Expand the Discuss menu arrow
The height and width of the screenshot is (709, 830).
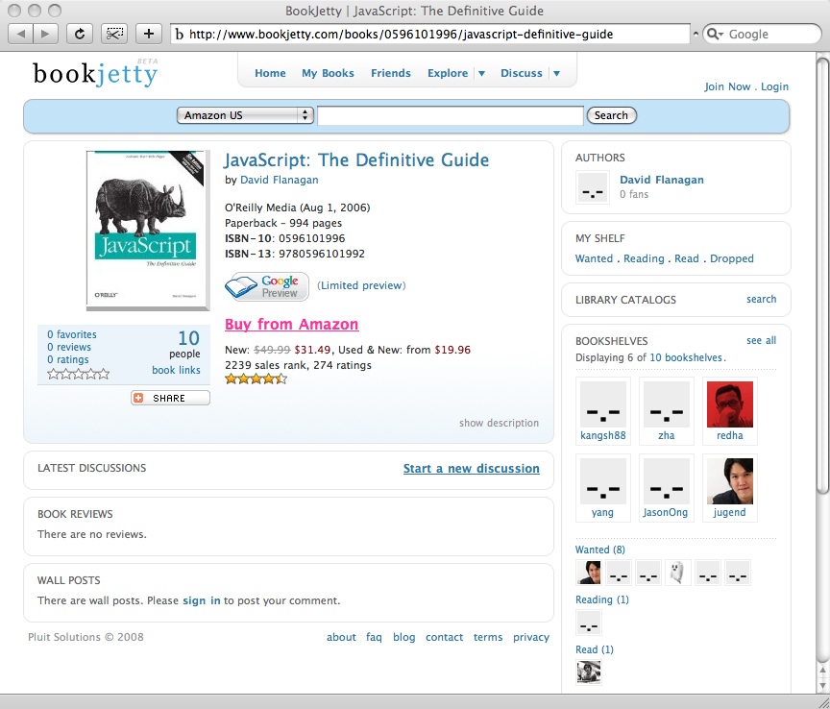(x=555, y=74)
